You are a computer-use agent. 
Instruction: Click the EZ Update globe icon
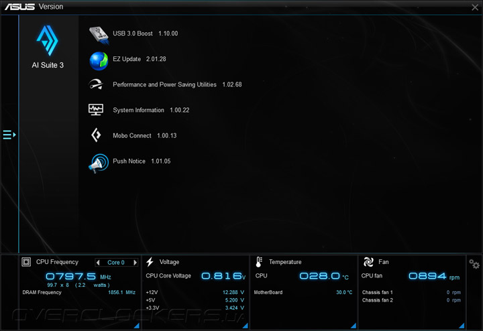pos(99,60)
